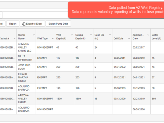Open Well Type column dropdown arrow
Screen dimensions: 164x123
(x=53, y=39)
